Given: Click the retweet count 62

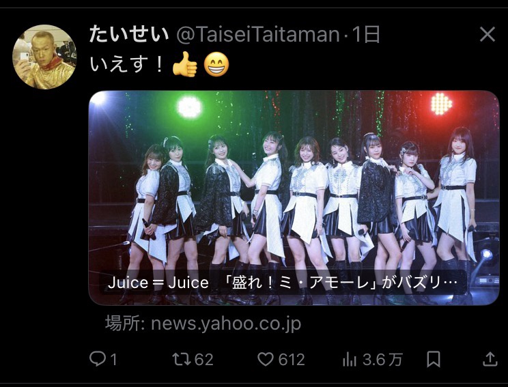Looking at the screenshot, I should (204, 360).
